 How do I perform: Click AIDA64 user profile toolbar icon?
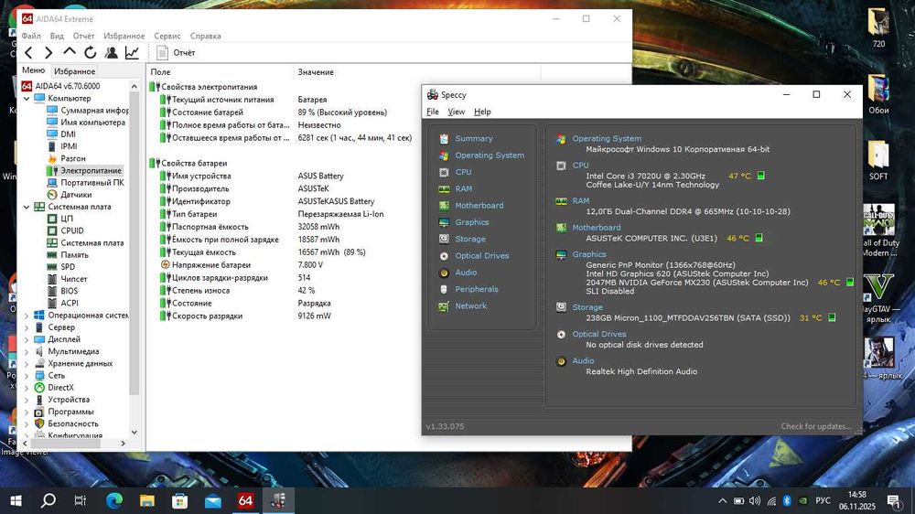pyautogui.click(x=111, y=52)
